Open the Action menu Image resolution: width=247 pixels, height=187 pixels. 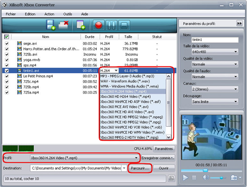pyautogui.click(x=49, y=14)
